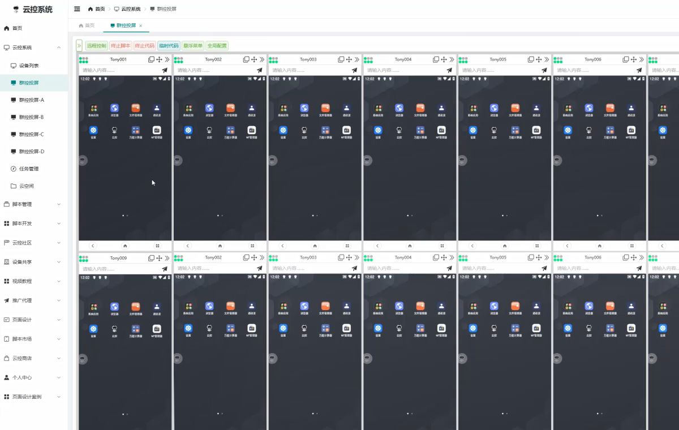Collapse the 云控系统 sidebar group
Screen dimensions: 679x430
[59, 48]
